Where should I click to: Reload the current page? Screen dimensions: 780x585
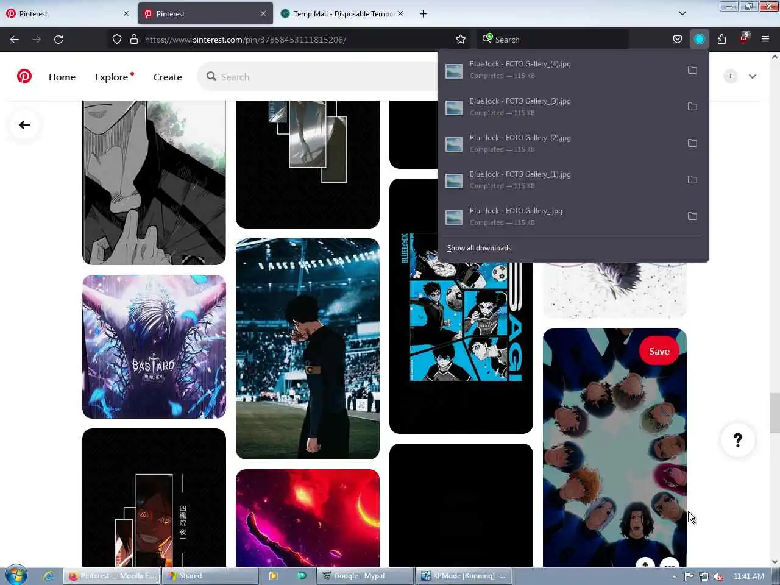tap(58, 39)
